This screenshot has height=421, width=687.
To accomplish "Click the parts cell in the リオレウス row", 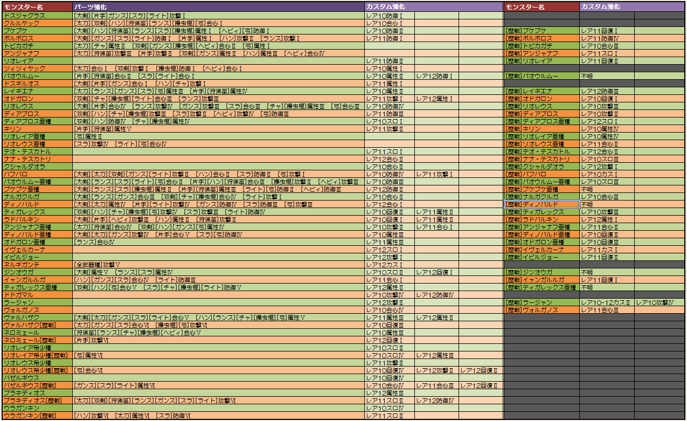I will (x=219, y=106).
